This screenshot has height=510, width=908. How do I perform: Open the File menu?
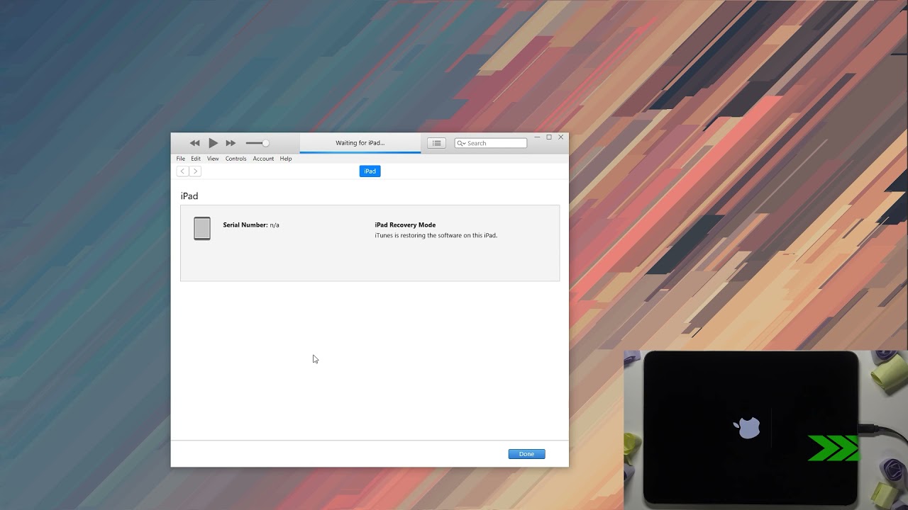click(x=181, y=159)
